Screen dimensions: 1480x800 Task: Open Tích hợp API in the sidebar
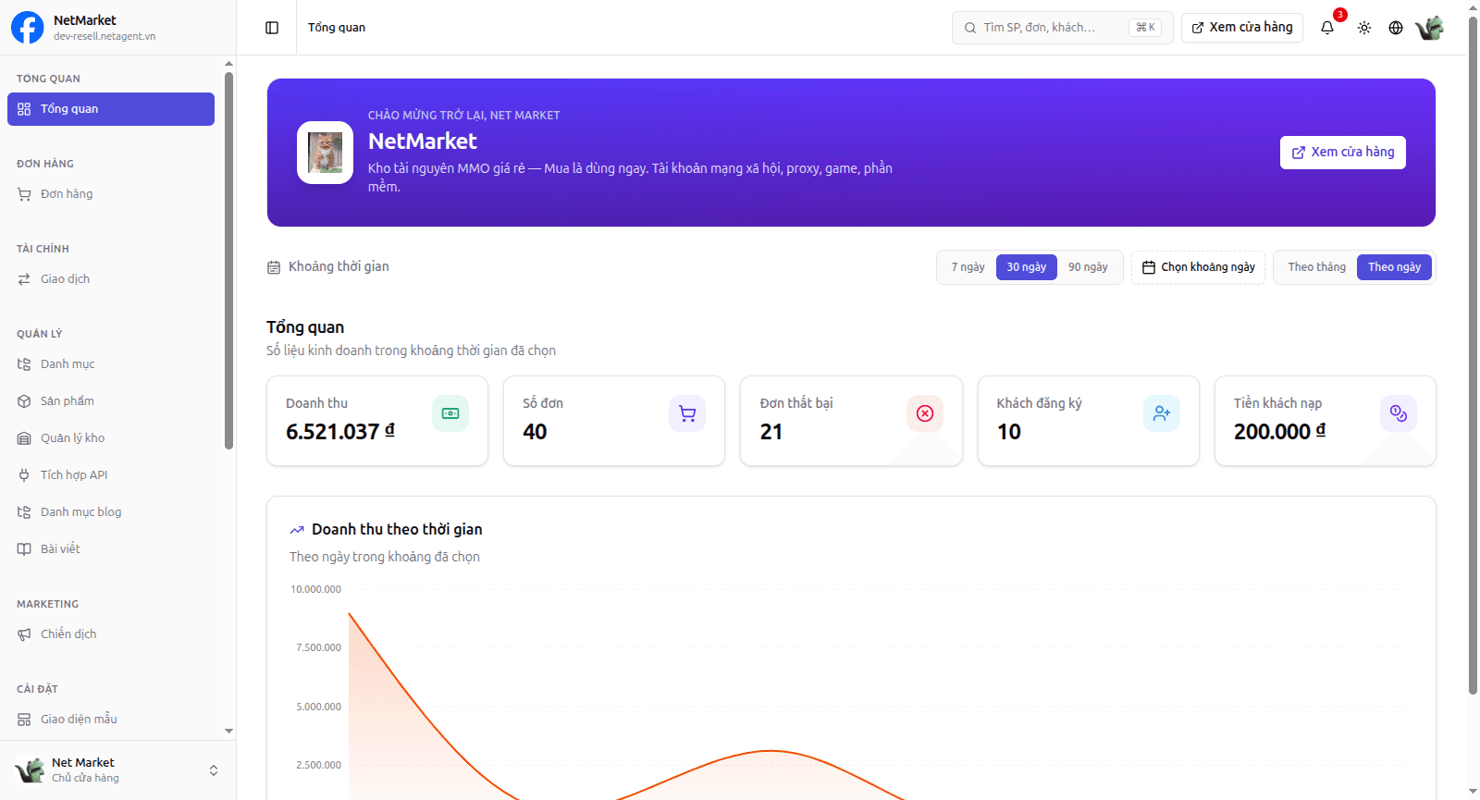pos(111,475)
